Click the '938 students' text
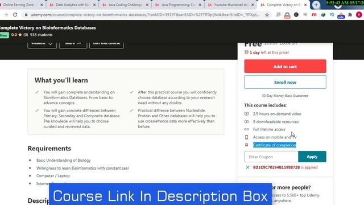Screen dimensions: 364x205 [x=41, y=35]
